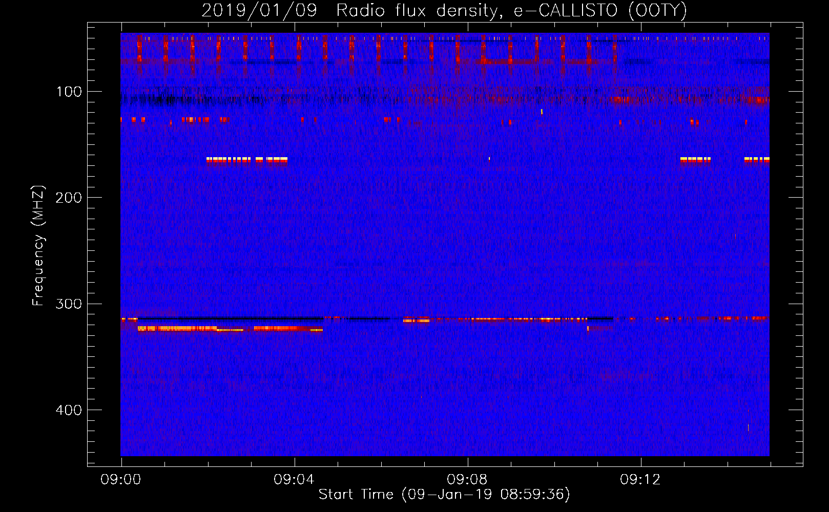Click the 'Start Time (09-Jan-19 08:59:36)' x-axis label

click(x=444, y=494)
